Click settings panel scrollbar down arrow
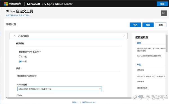This screenshot has width=169, height=104. 166,95
